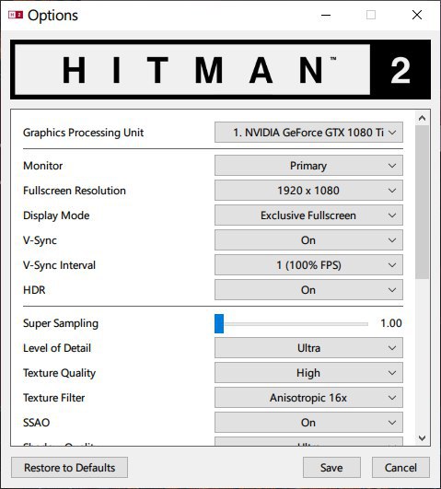The image size is (441, 489).
Task: Click the HITMAN 2 banner image
Action: 221,69
